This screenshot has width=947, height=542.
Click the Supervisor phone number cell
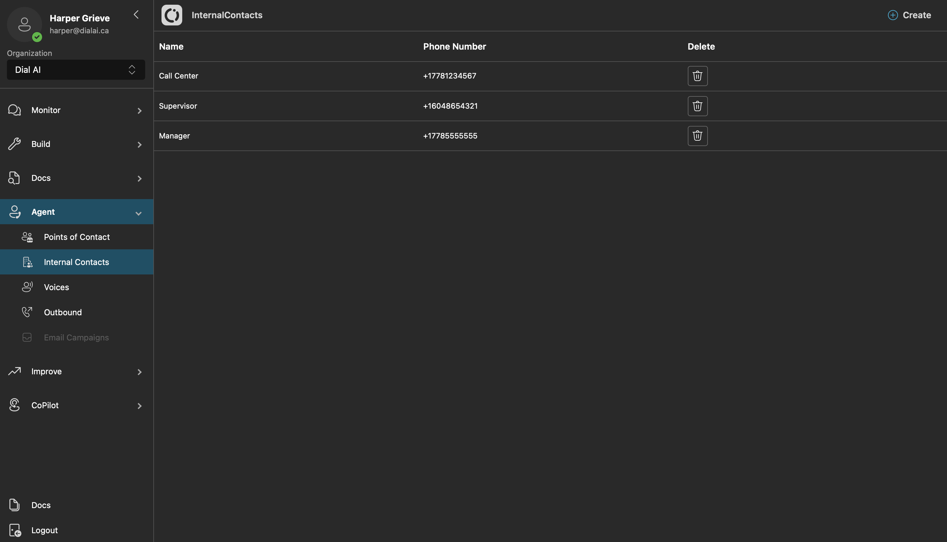pos(450,106)
